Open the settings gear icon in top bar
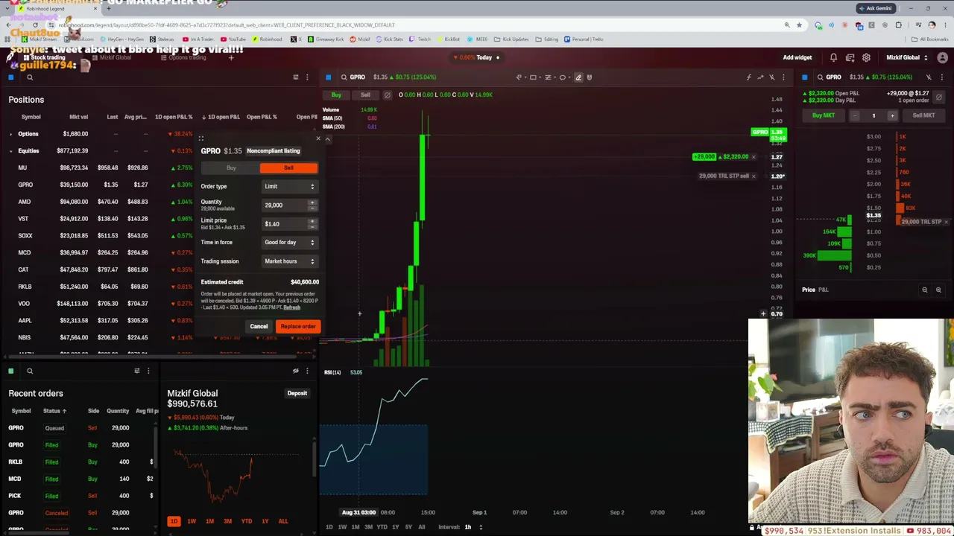Image resolution: width=954 pixels, height=536 pixels. pyautogui.click(x=866, y=57)
